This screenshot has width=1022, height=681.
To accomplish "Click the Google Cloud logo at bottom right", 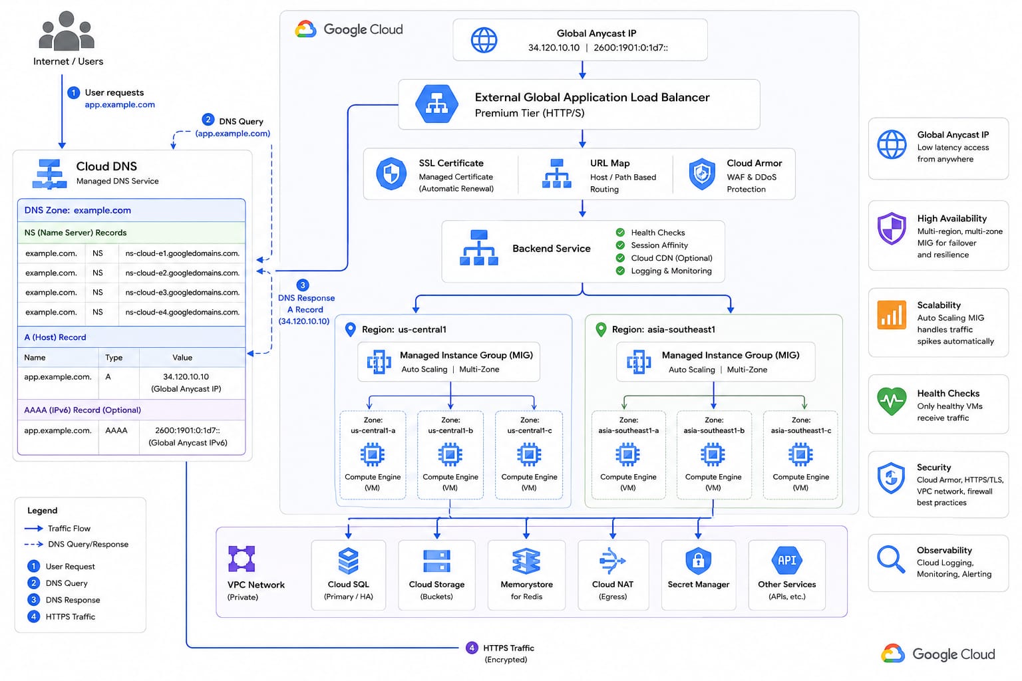I will (938, 654).
